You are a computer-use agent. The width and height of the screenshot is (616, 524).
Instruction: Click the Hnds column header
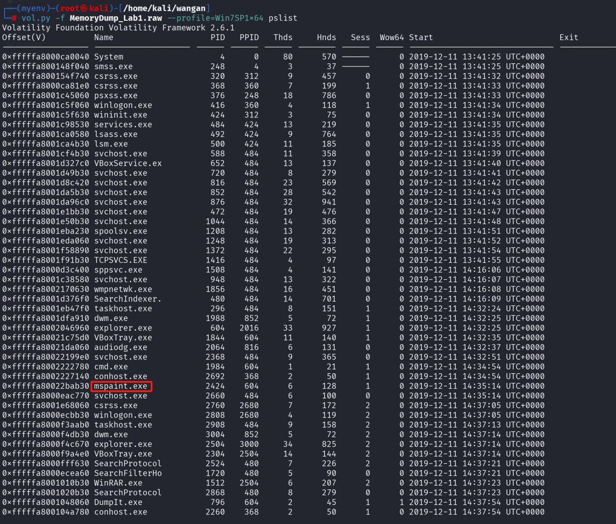[x=326, y=37]
